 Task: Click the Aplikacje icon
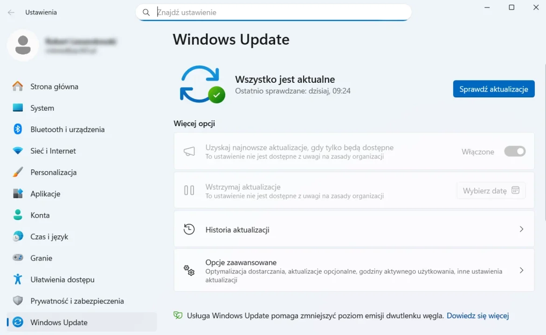point(17,194)
